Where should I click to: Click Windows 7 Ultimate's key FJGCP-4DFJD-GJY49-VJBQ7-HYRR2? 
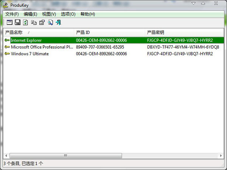click(x=180, y=54)
